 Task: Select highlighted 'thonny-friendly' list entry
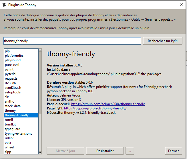point(21,115)
